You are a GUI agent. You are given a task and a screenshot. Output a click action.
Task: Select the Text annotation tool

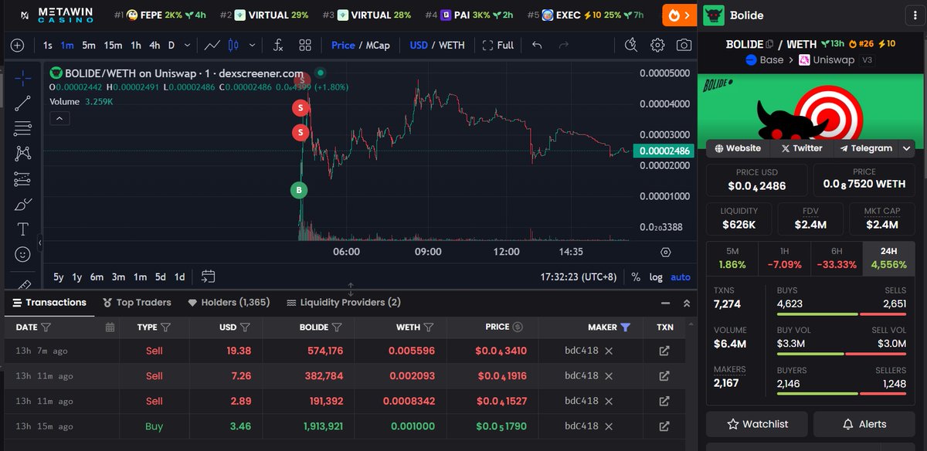click(x=22, y=229)
